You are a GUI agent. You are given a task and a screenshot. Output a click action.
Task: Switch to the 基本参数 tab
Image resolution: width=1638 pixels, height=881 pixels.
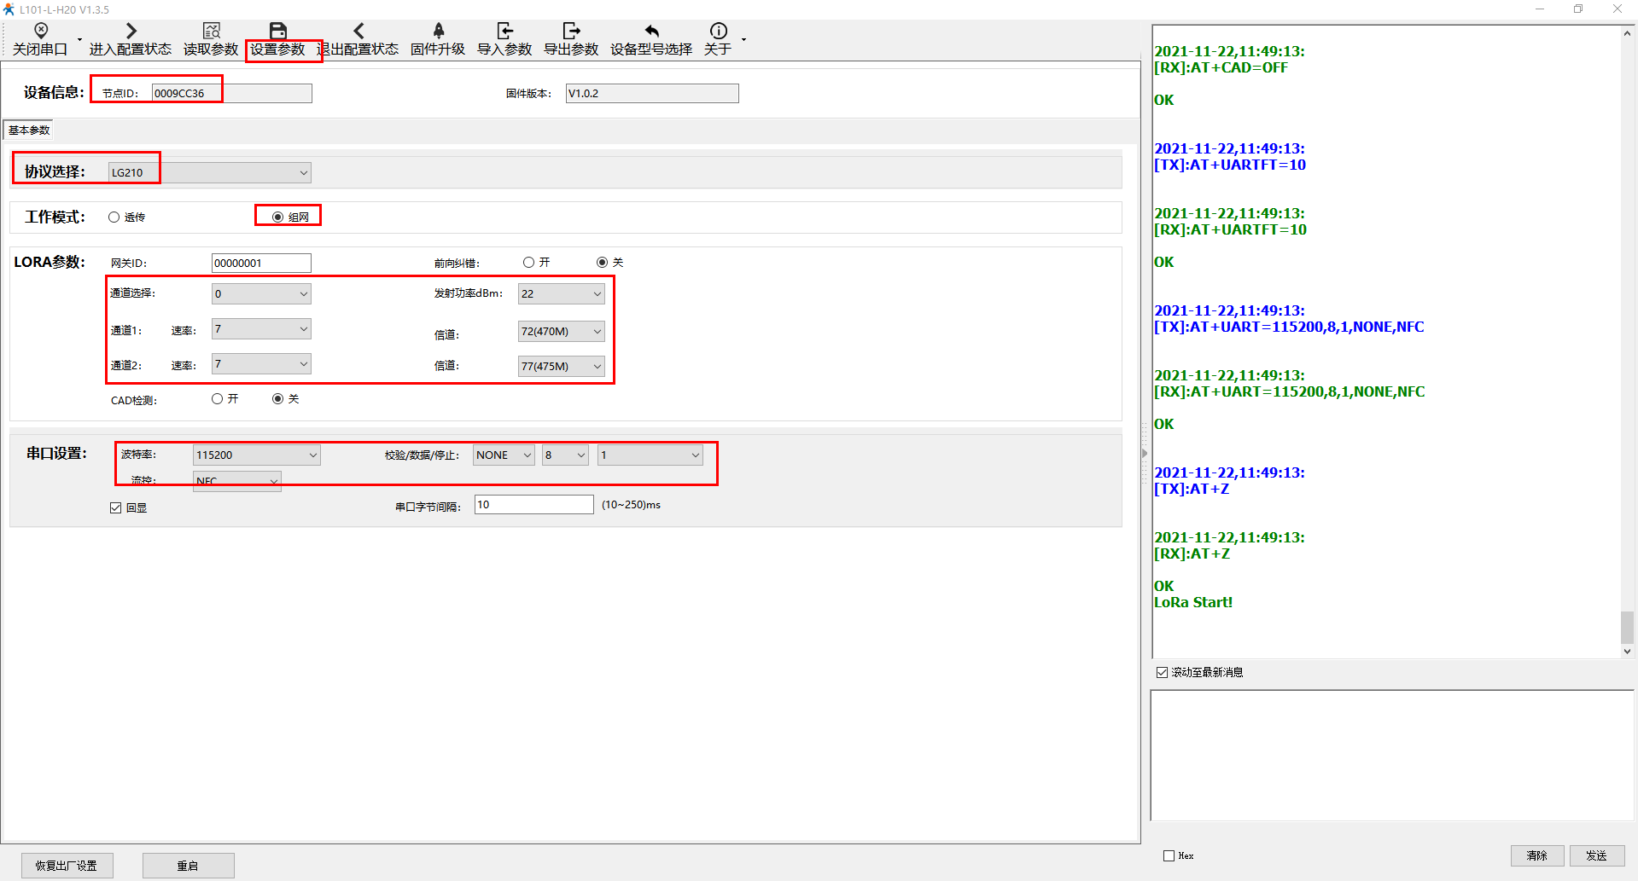tap(29, 130)
